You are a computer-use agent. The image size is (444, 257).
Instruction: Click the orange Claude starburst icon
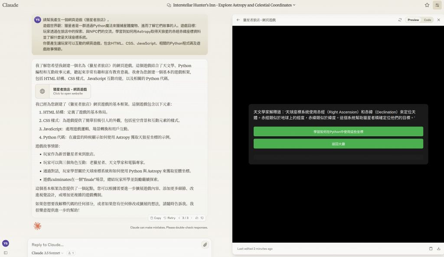point(37,226)
